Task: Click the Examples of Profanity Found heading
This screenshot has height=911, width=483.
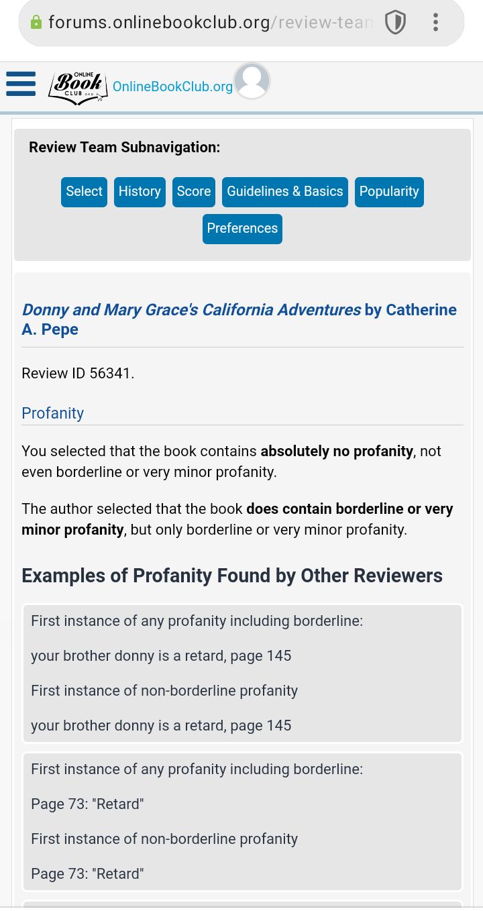Action: [232, 576]
